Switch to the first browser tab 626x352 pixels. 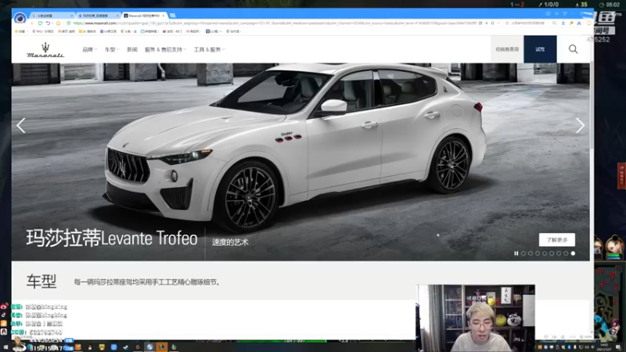click(x=52, y=16)
